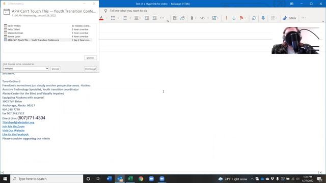Click the lightbulb Tell Me icon
Image resolution: width=326 pixels, height=183 pixels.
tap(105, 11)
